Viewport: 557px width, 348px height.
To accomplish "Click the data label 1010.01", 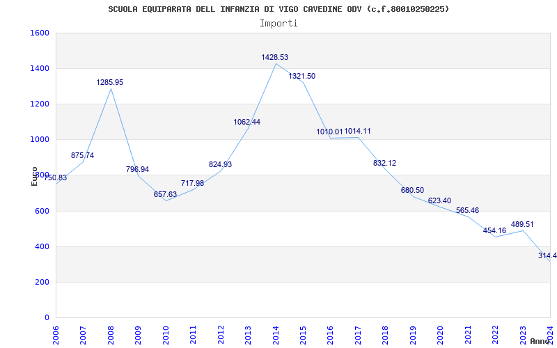I will click(x=329, y=132).
